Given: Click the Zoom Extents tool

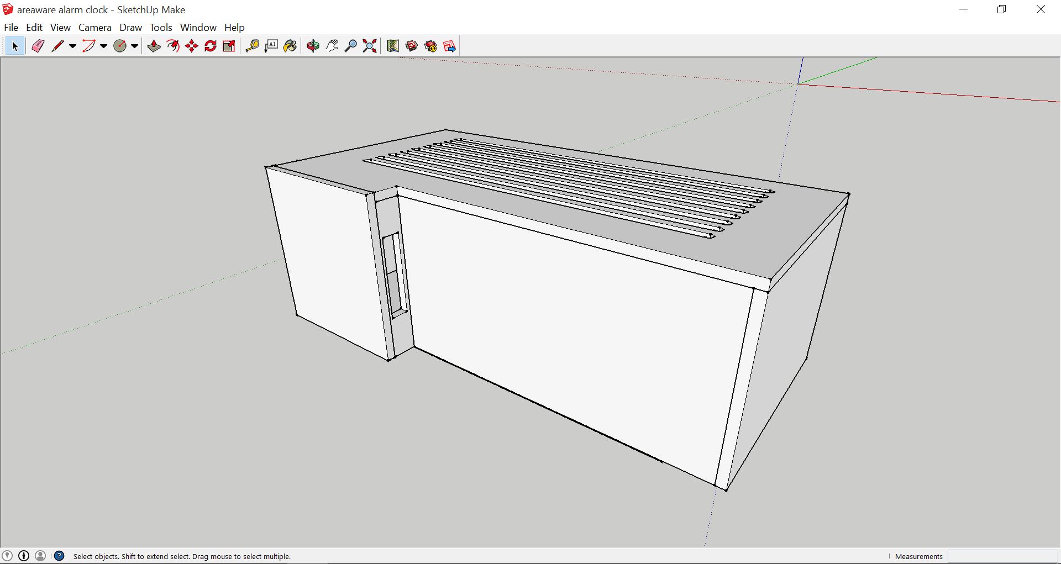Looking at the screenshot, I should [370, 46].
